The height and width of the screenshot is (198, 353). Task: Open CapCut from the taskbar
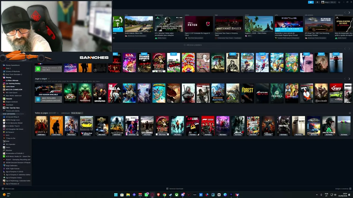[219, 195]
